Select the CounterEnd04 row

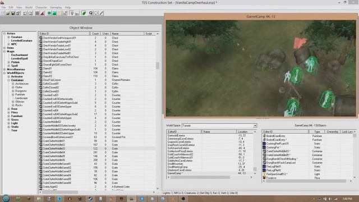pos(97,111)
